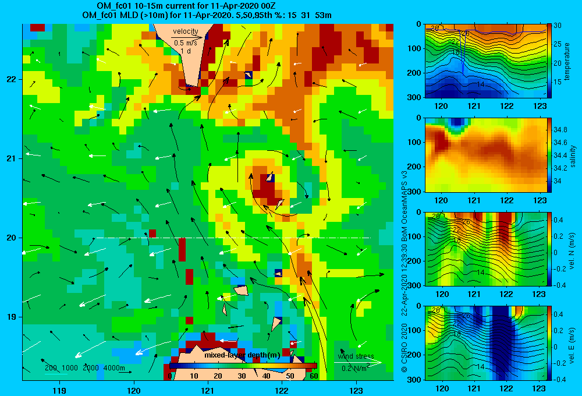The width and height of the screenshot is (582, 396).
Task: Click longitude label '121' under main map
Action: 208,391
